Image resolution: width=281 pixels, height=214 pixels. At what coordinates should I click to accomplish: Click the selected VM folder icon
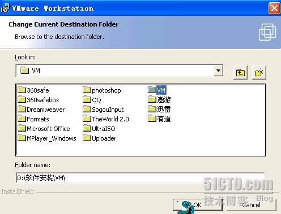coord(152,90)
